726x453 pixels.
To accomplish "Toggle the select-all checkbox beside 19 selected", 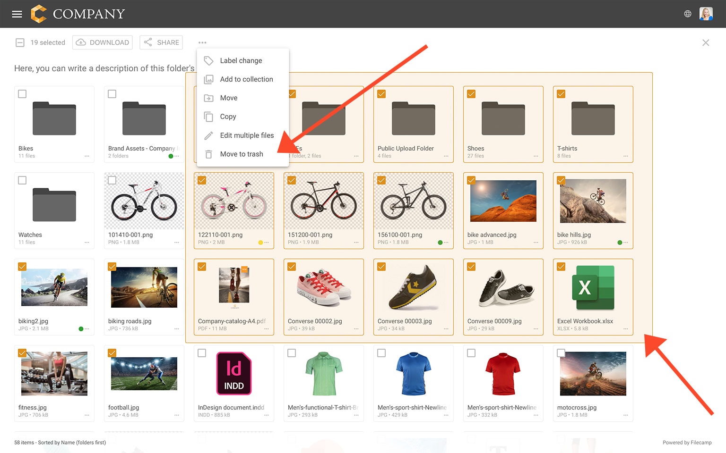I will pos(20,42).
